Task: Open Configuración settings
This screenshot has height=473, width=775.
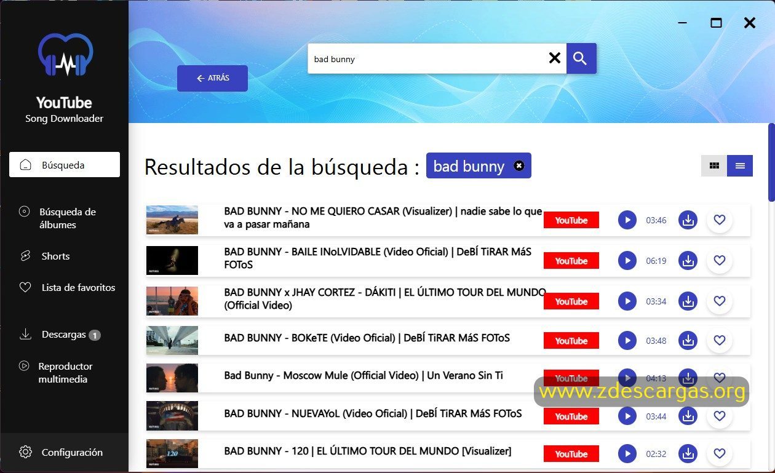Action: (65, 452)
